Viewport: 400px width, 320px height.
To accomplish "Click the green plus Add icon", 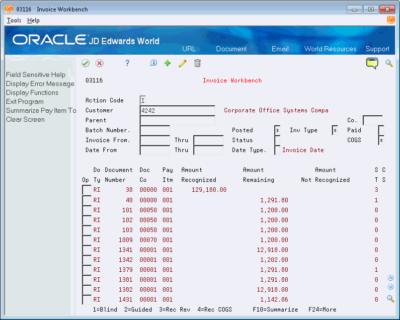I will (167, 63).
